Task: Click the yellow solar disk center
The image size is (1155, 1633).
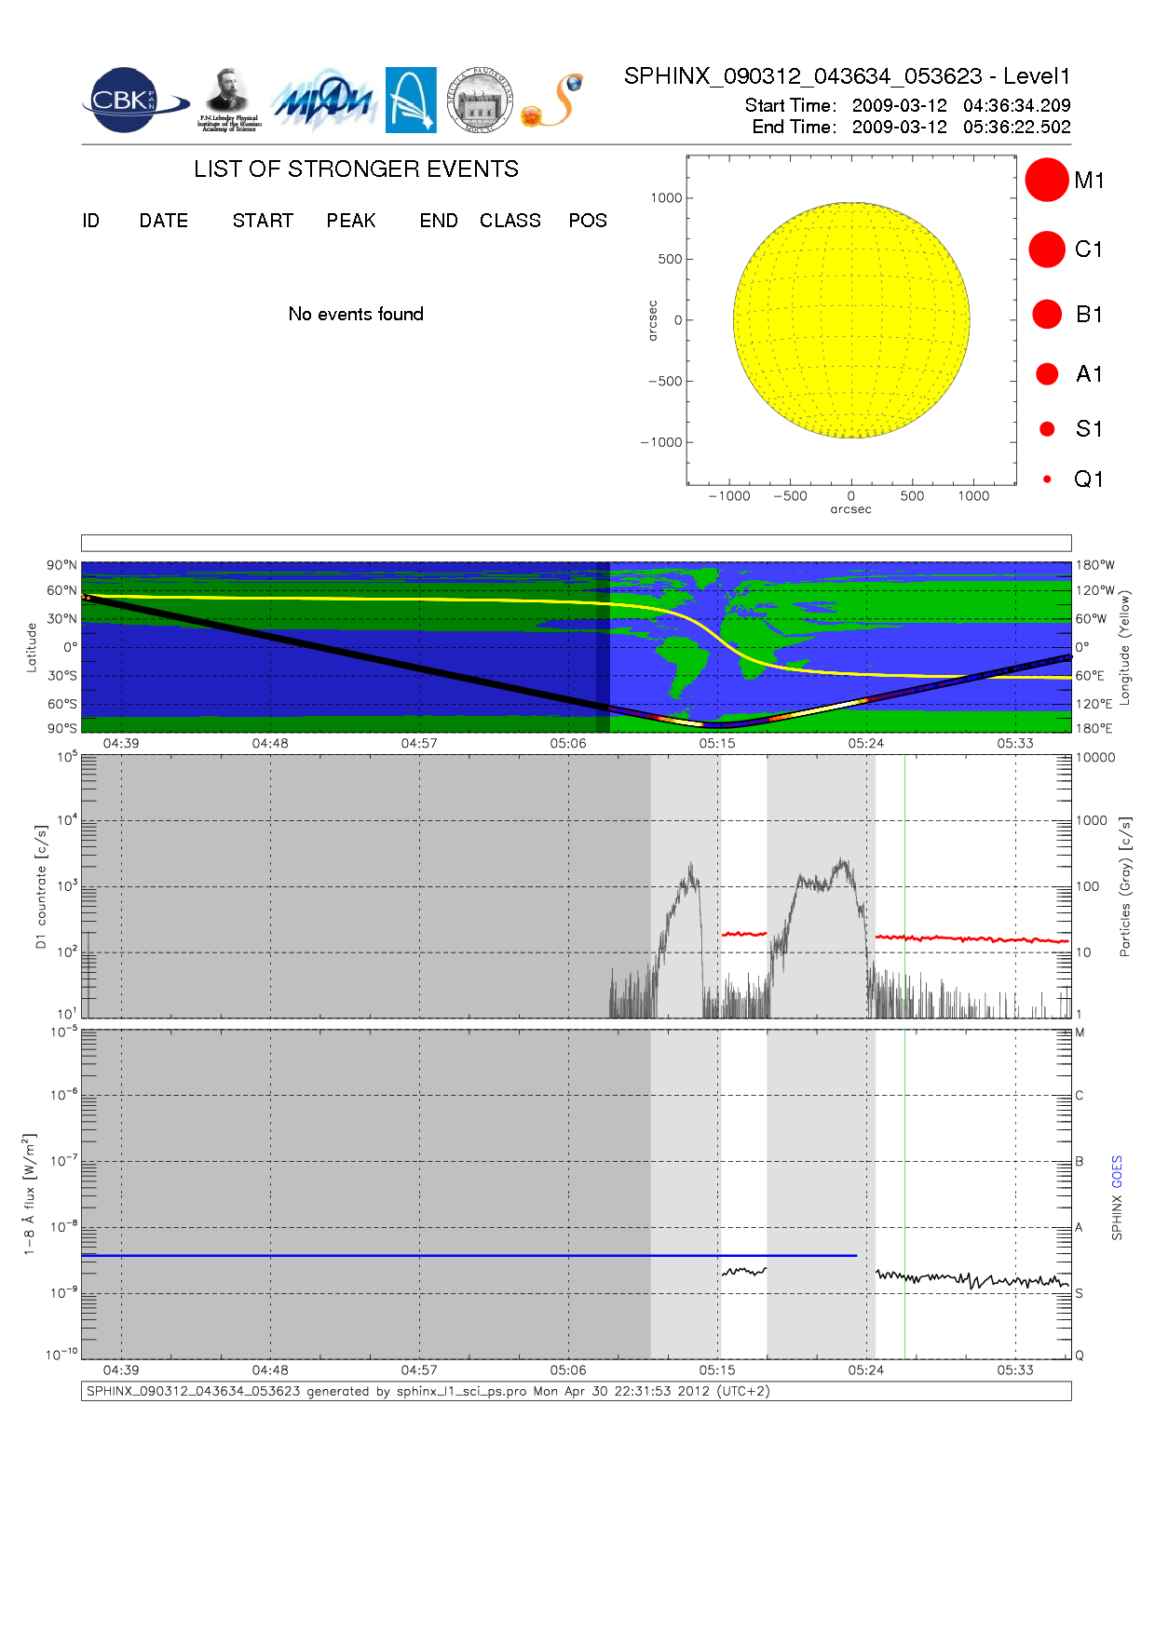Action: [851, 320]
